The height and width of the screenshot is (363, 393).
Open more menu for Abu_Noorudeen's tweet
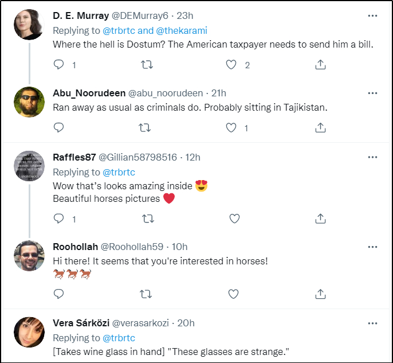click(x=372, y=93)
